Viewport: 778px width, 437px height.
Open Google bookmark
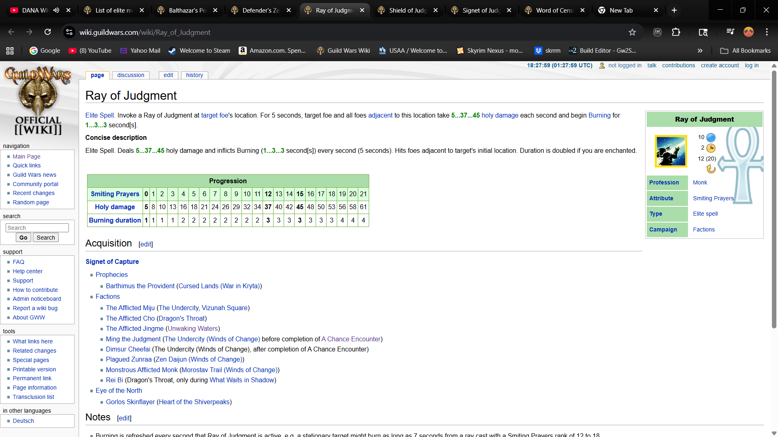[45, 51]
